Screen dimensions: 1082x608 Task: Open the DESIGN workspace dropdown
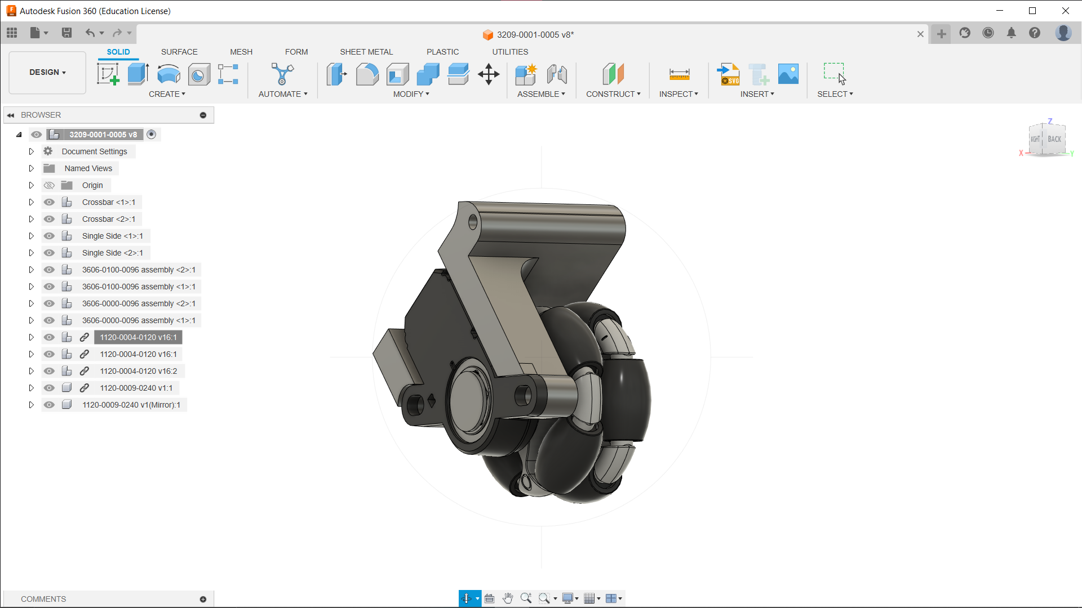tap(47, 72)
